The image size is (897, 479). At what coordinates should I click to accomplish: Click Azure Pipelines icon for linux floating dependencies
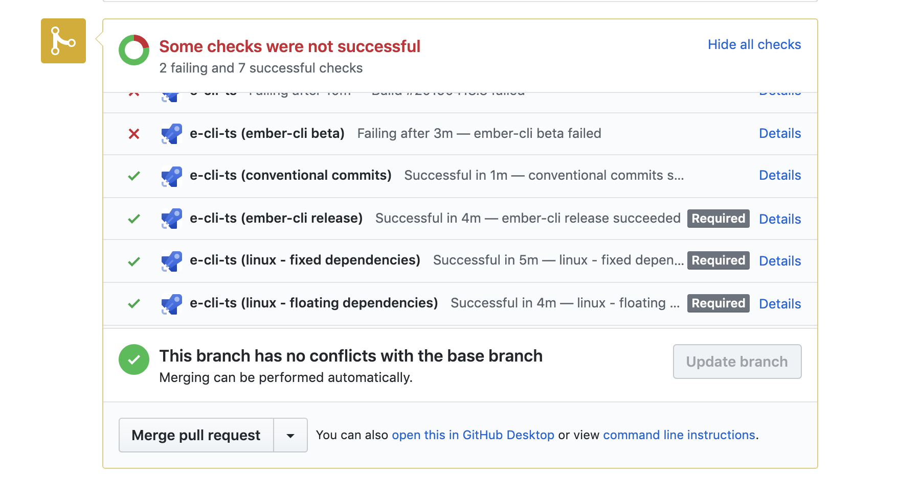point(171,304)
